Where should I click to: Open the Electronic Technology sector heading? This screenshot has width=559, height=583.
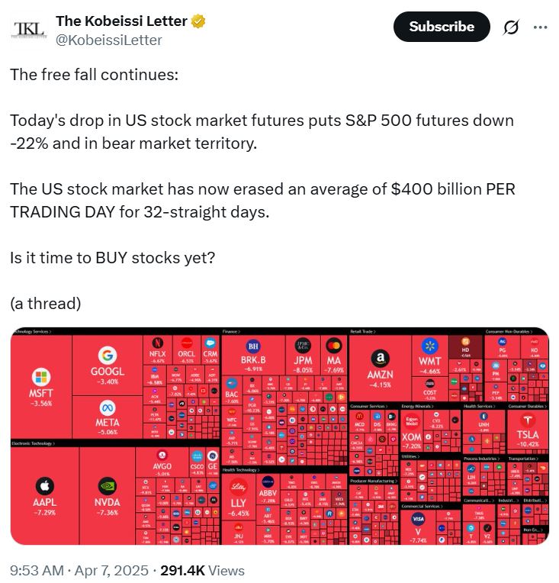pos(34,443)
